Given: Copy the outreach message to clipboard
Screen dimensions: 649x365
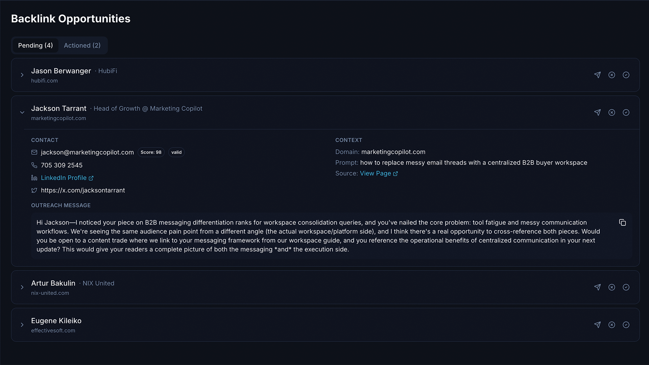Looking at the screenshot, I should [622, 222].
